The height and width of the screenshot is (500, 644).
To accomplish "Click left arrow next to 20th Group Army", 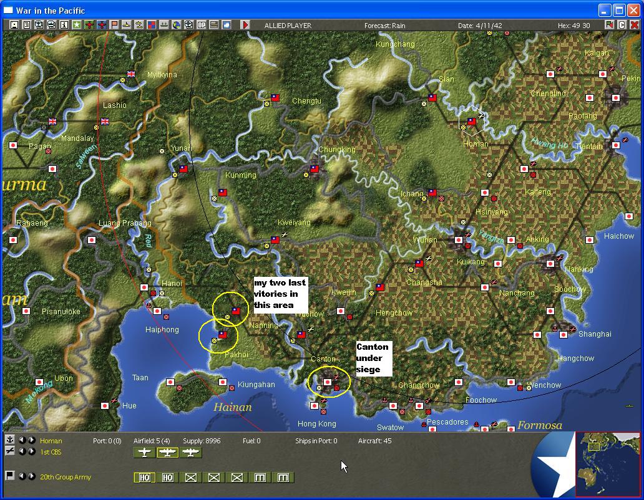I will click(x=22, y=476).
